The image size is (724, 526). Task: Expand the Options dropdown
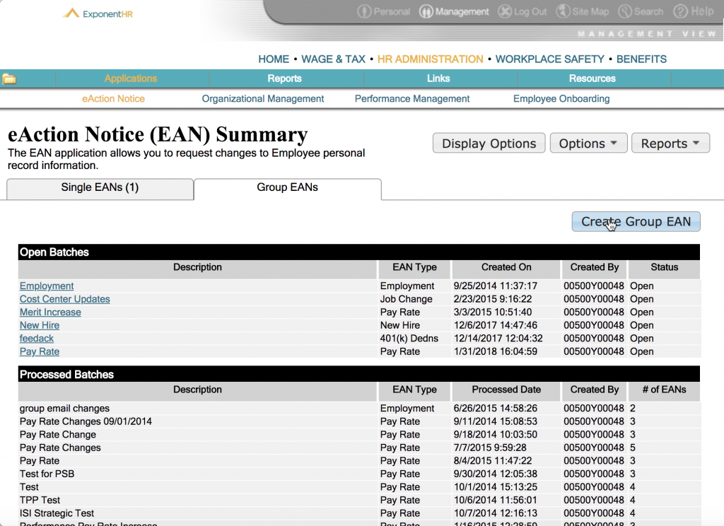588,144
